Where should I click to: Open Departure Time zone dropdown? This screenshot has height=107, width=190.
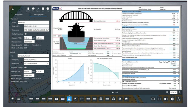37,30
